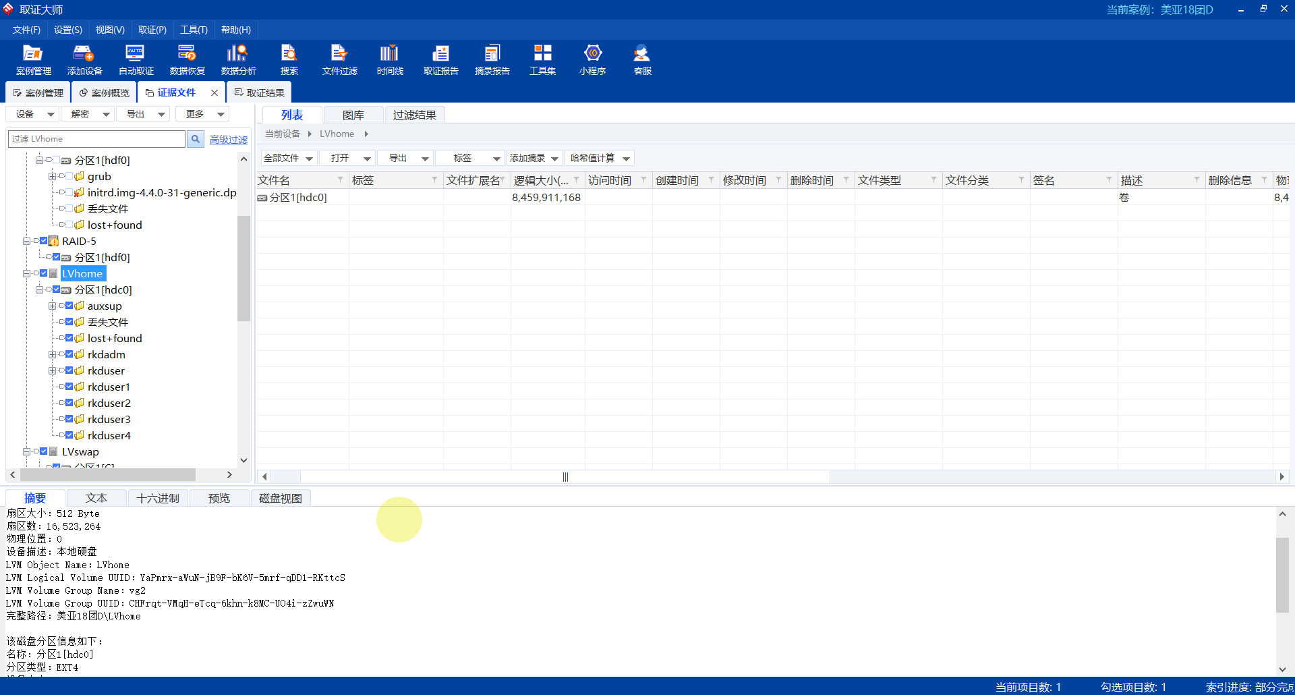
Task: Click the rkdadm folder icon
Action: click(79, 354)
